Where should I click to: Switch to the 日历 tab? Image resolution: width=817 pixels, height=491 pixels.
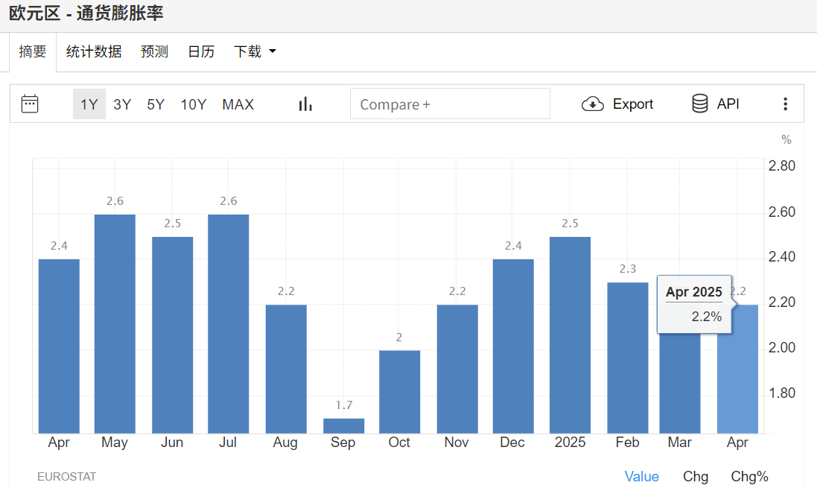click(x=201, y=51)
